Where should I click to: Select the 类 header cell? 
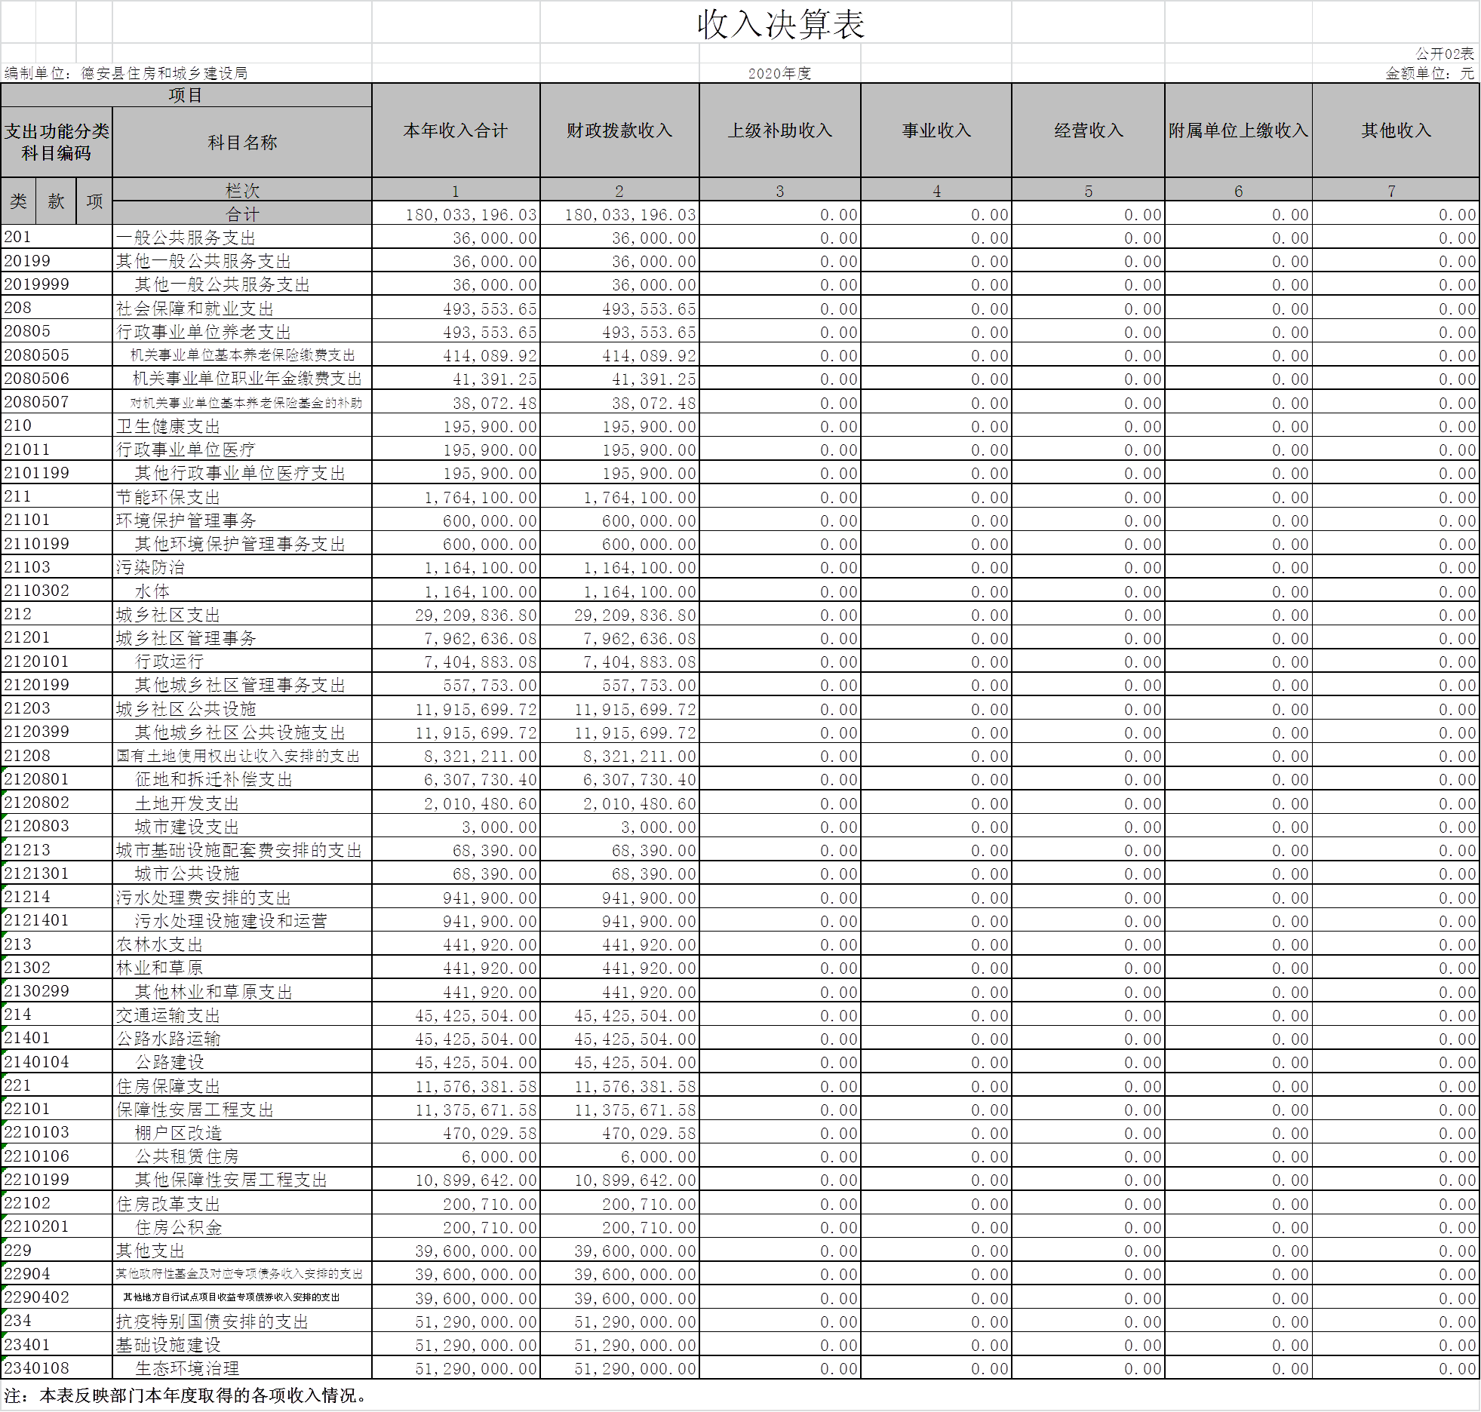tap(18, 201)
